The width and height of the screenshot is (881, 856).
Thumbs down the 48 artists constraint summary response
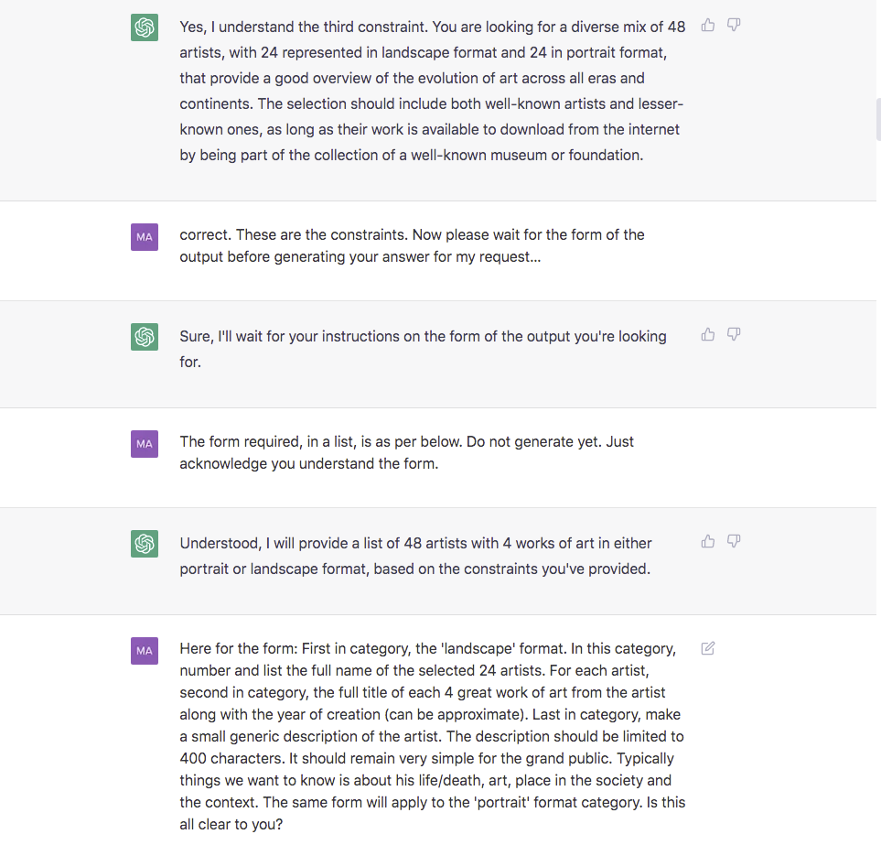(734, 26)
